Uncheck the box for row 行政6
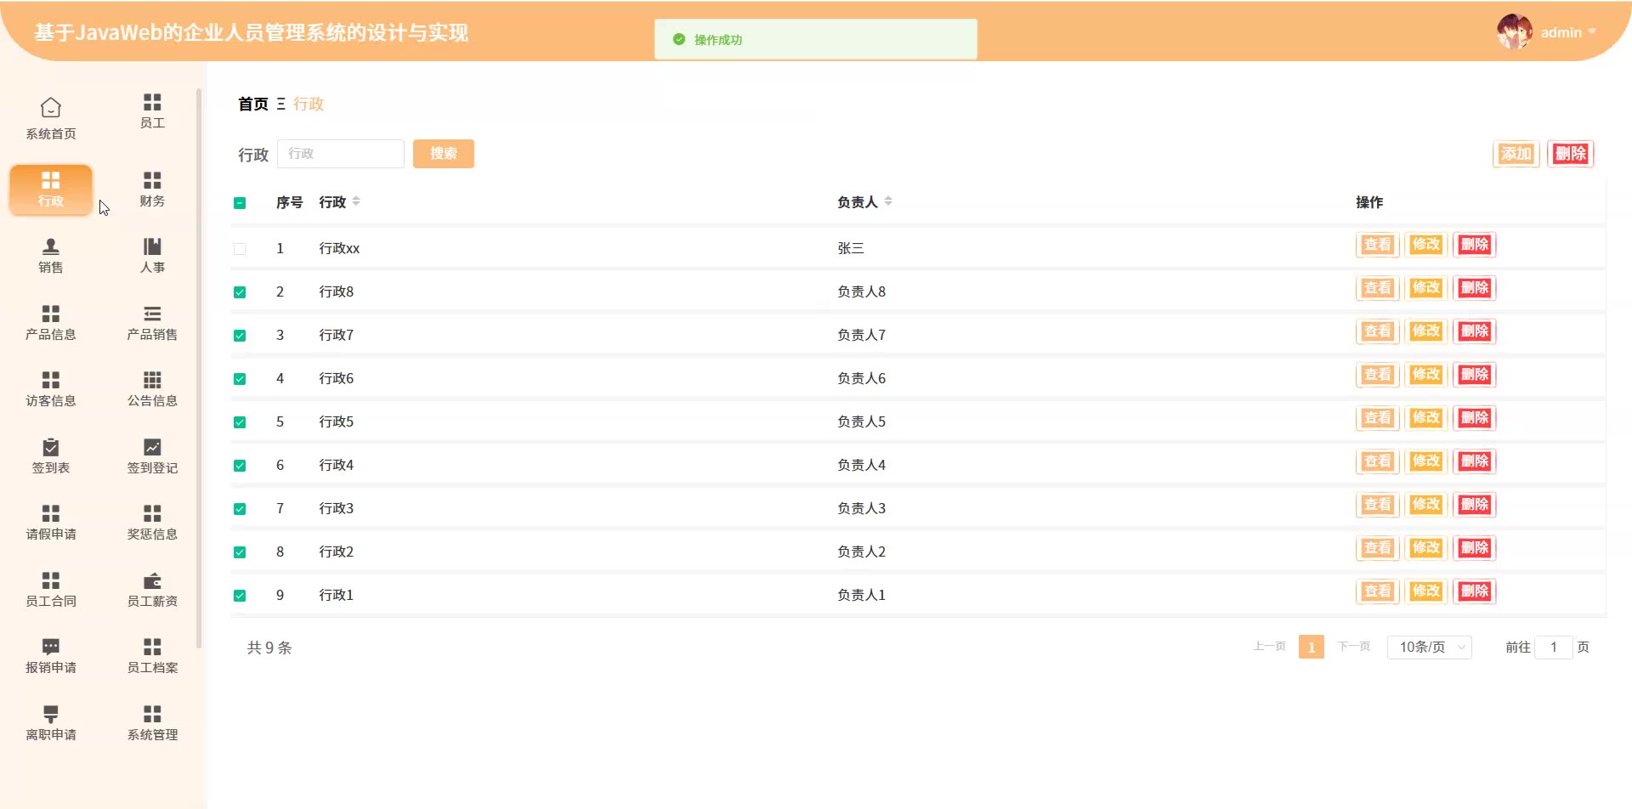 (x=240, y=379)
